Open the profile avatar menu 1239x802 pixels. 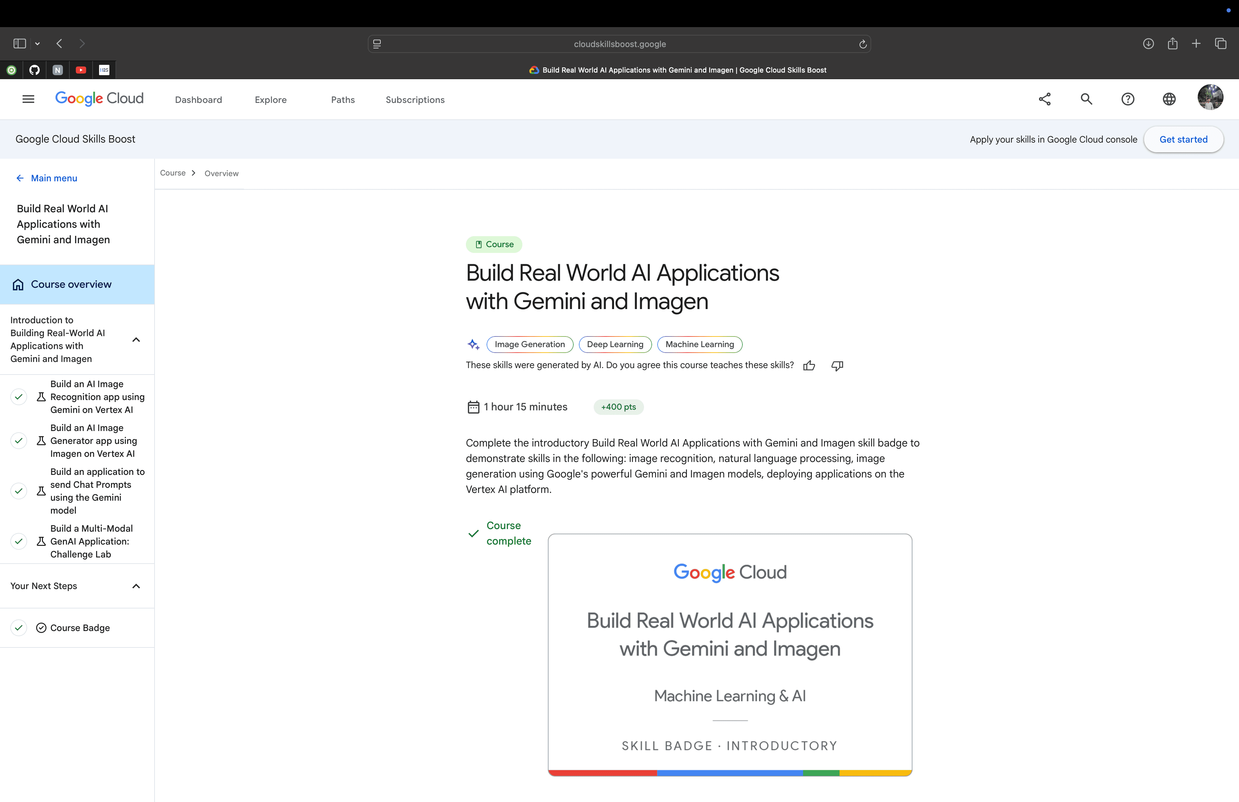(x=1210, y=97)
